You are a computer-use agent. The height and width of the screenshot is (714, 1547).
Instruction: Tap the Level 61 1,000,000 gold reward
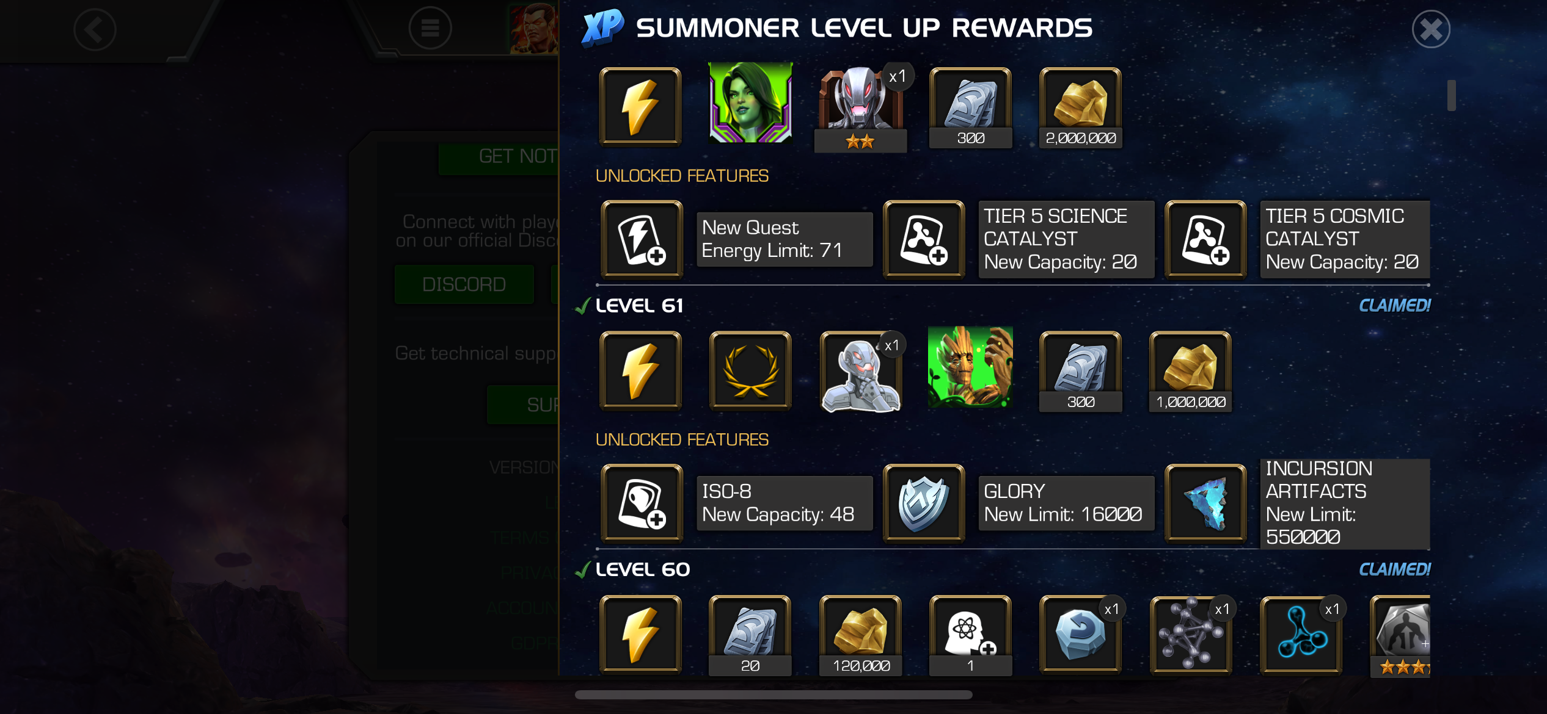coord(1190,372)
